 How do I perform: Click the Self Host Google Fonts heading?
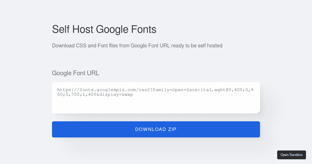(104, 29)
